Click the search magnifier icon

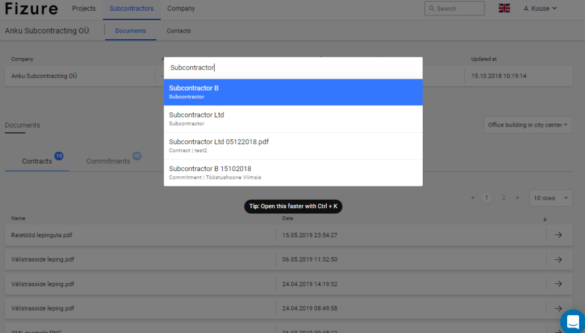(432, 8)
